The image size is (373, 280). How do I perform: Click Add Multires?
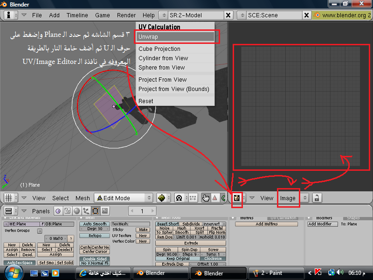click(266, 224)
